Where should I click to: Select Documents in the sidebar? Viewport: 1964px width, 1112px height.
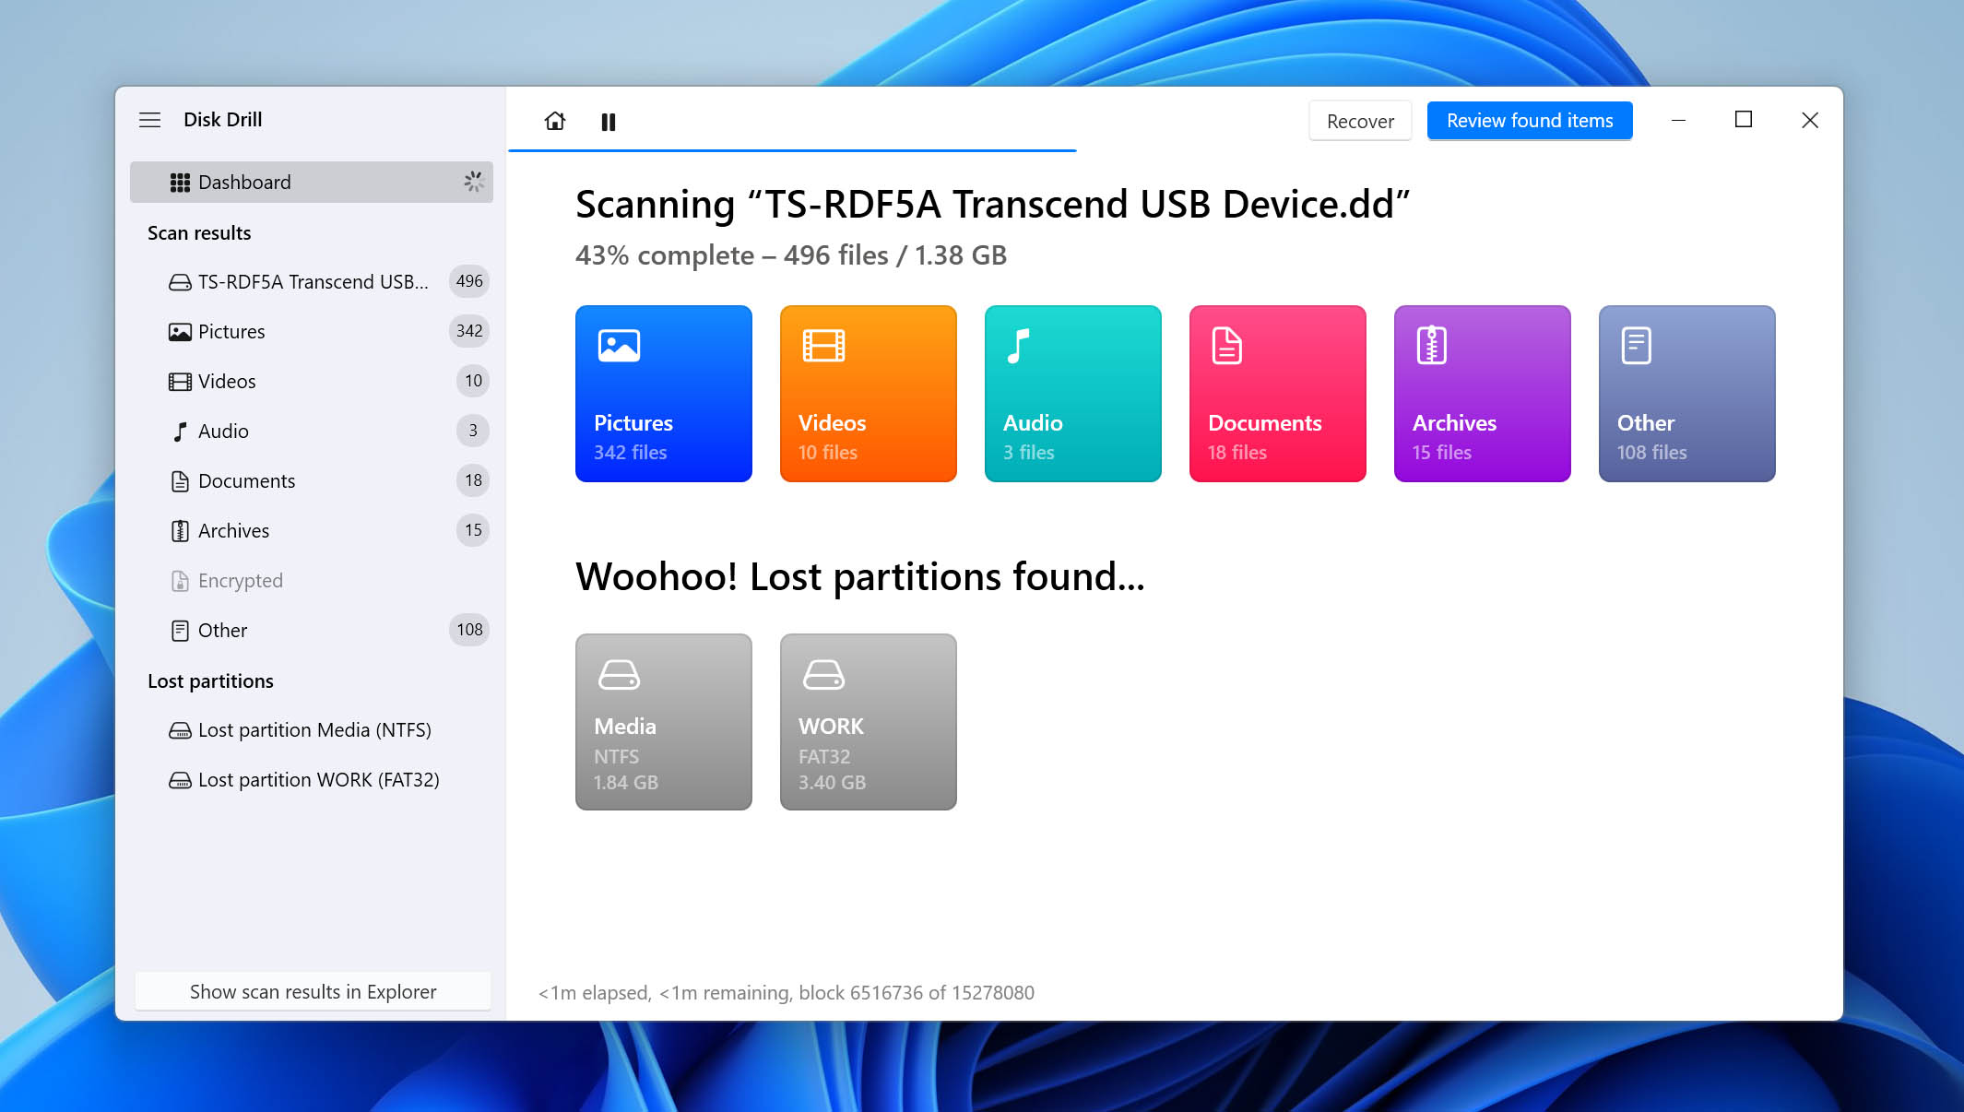coord(312,480)
